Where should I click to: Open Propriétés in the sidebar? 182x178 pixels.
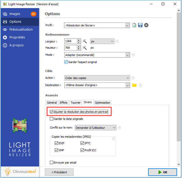20,37
